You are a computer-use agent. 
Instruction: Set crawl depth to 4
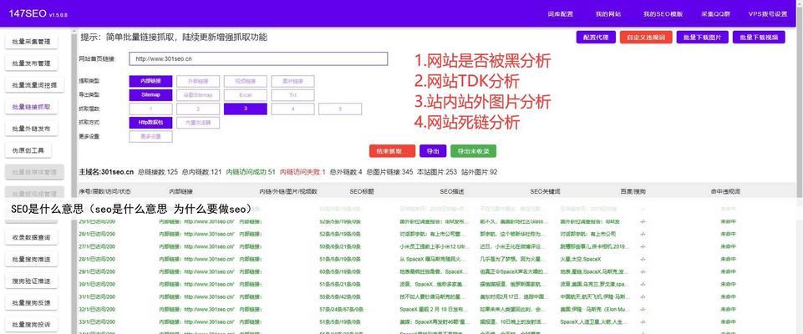[292, 109]
